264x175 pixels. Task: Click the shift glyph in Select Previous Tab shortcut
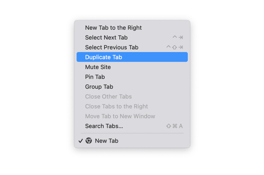coord(175,47)
